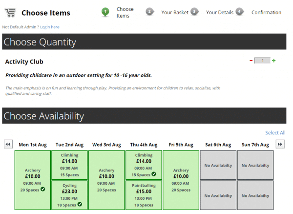Select Wednesday Archery £10.00 slot
293x214 pixels.
[106, 180]
